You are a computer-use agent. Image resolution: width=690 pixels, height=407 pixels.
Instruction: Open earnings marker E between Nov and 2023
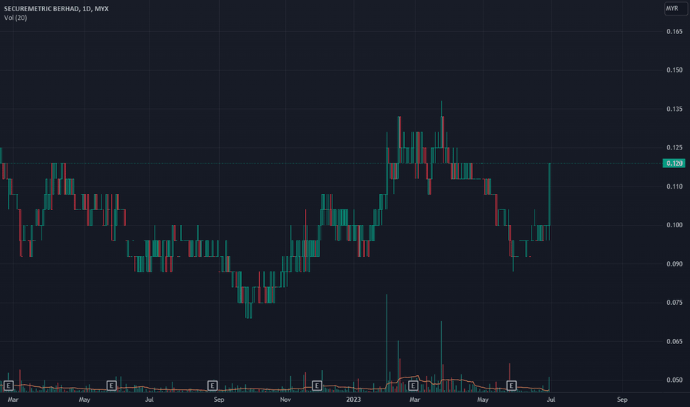pos(317,386)
